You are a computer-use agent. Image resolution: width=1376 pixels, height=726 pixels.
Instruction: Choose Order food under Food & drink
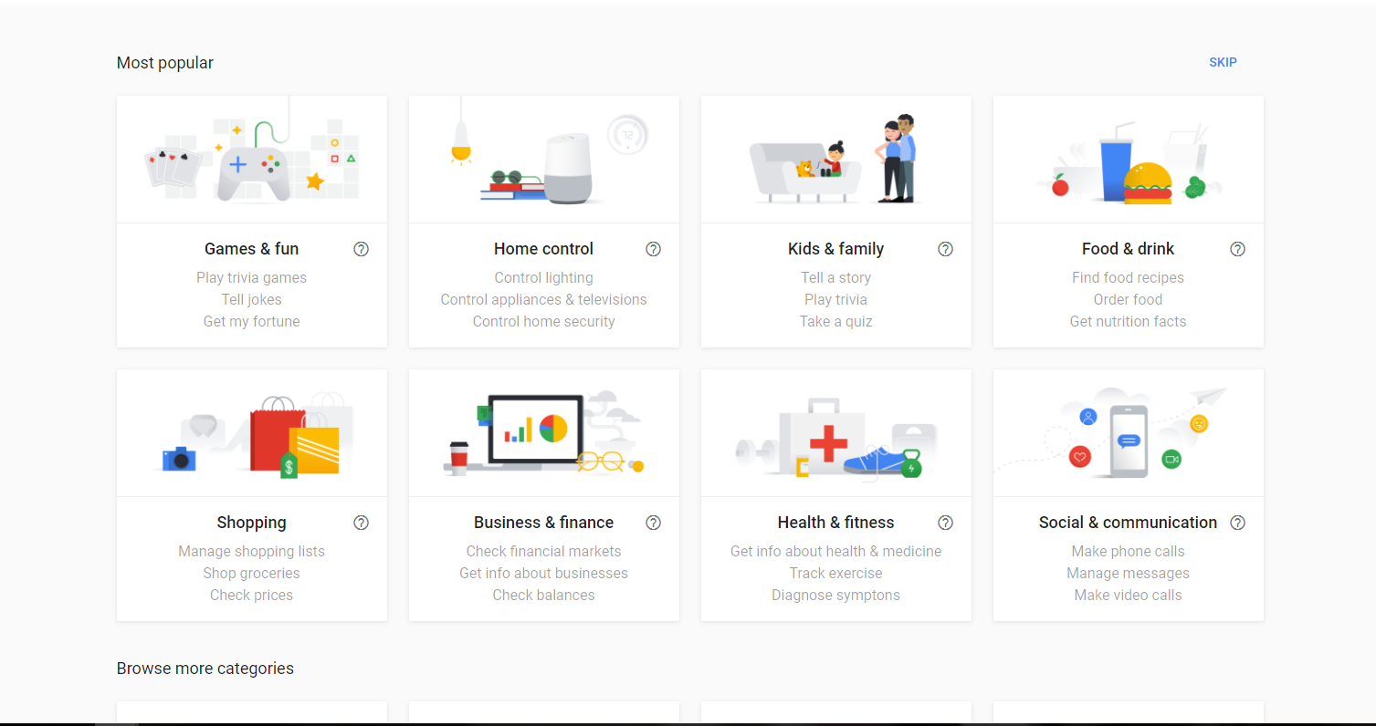click(x=1128, y=299)
